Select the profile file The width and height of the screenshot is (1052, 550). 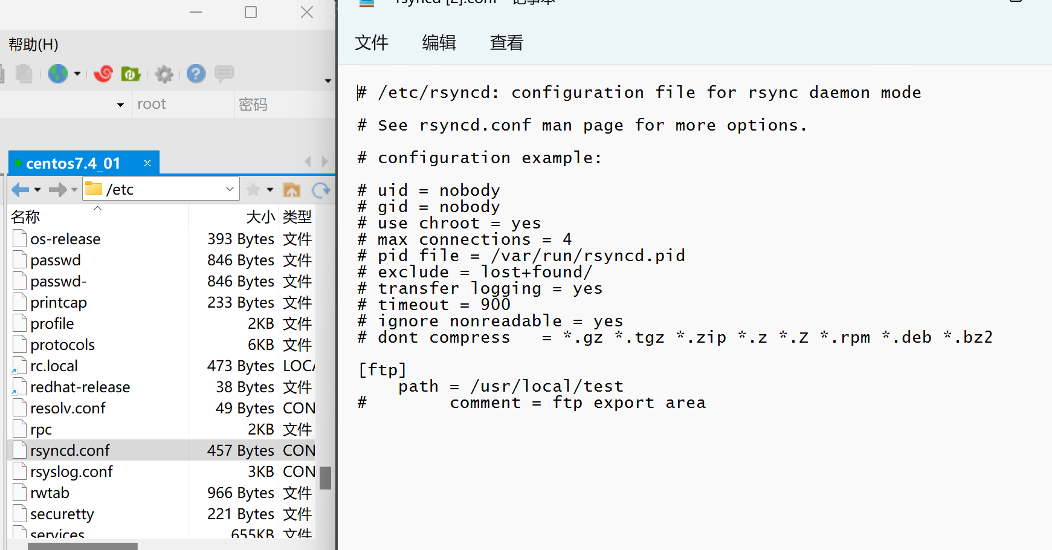click(x=52, y=323)
